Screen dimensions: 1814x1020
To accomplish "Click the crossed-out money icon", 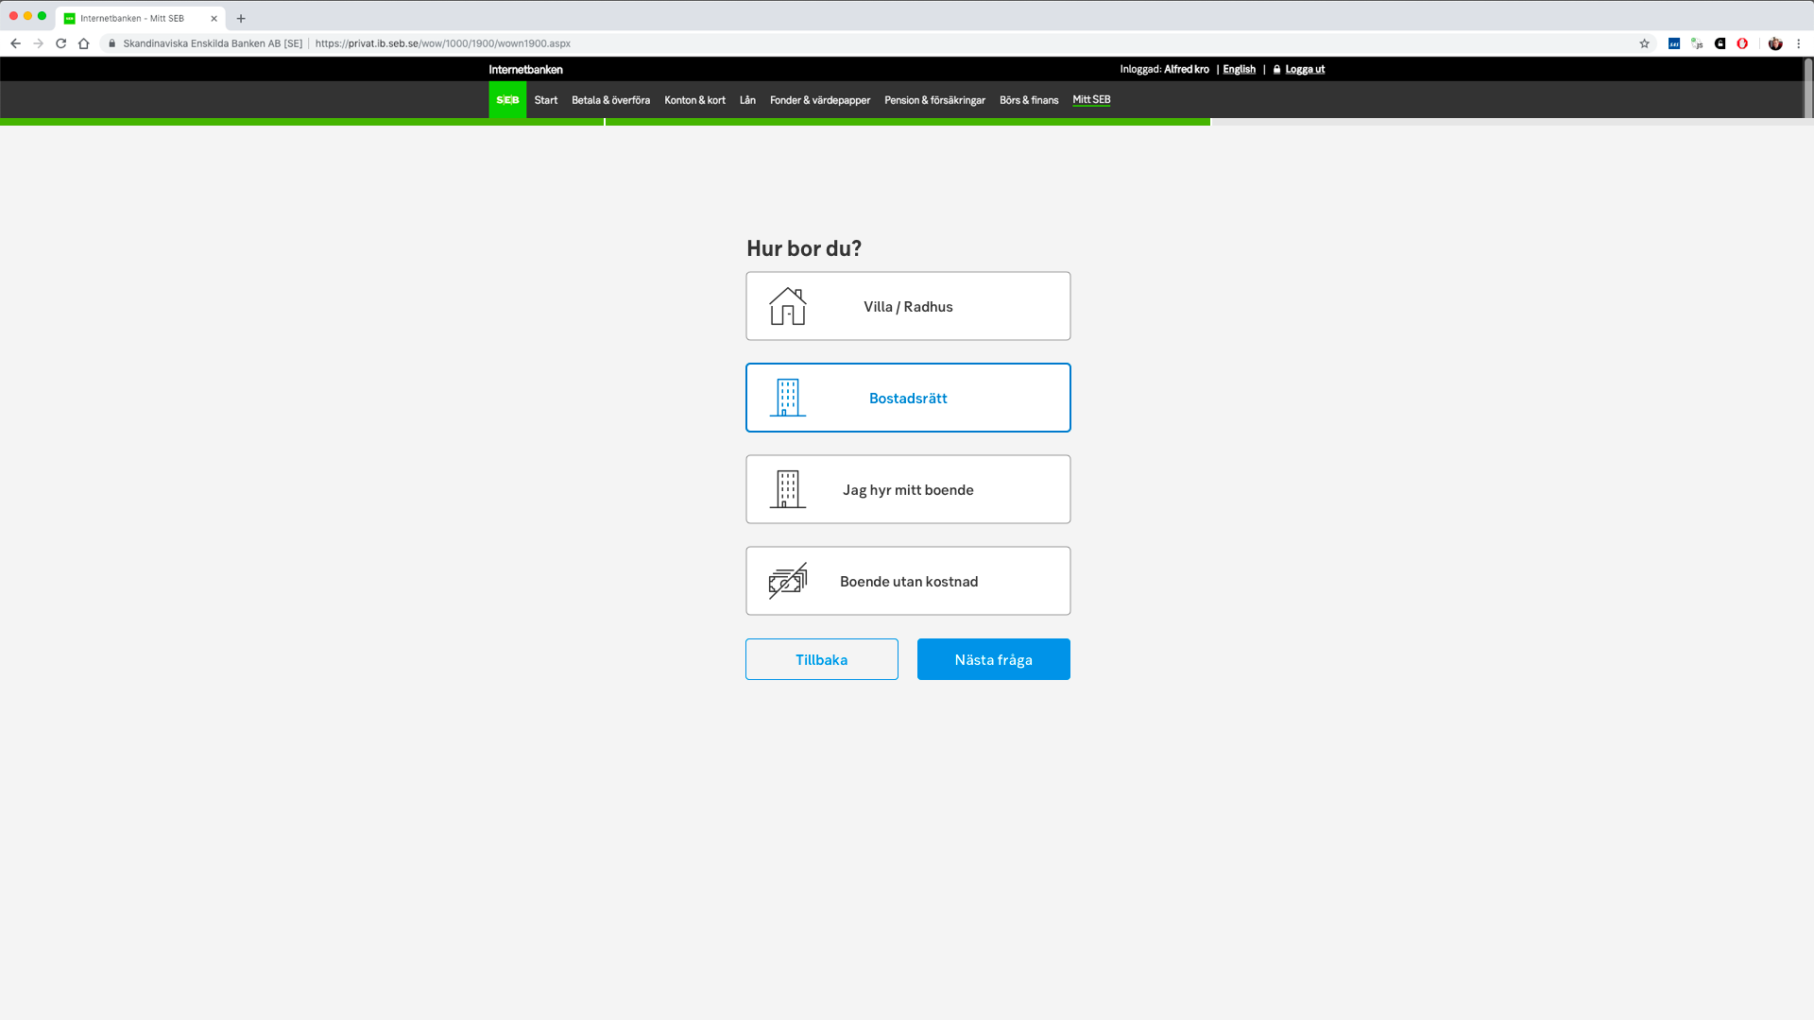I will click(787, 581).
